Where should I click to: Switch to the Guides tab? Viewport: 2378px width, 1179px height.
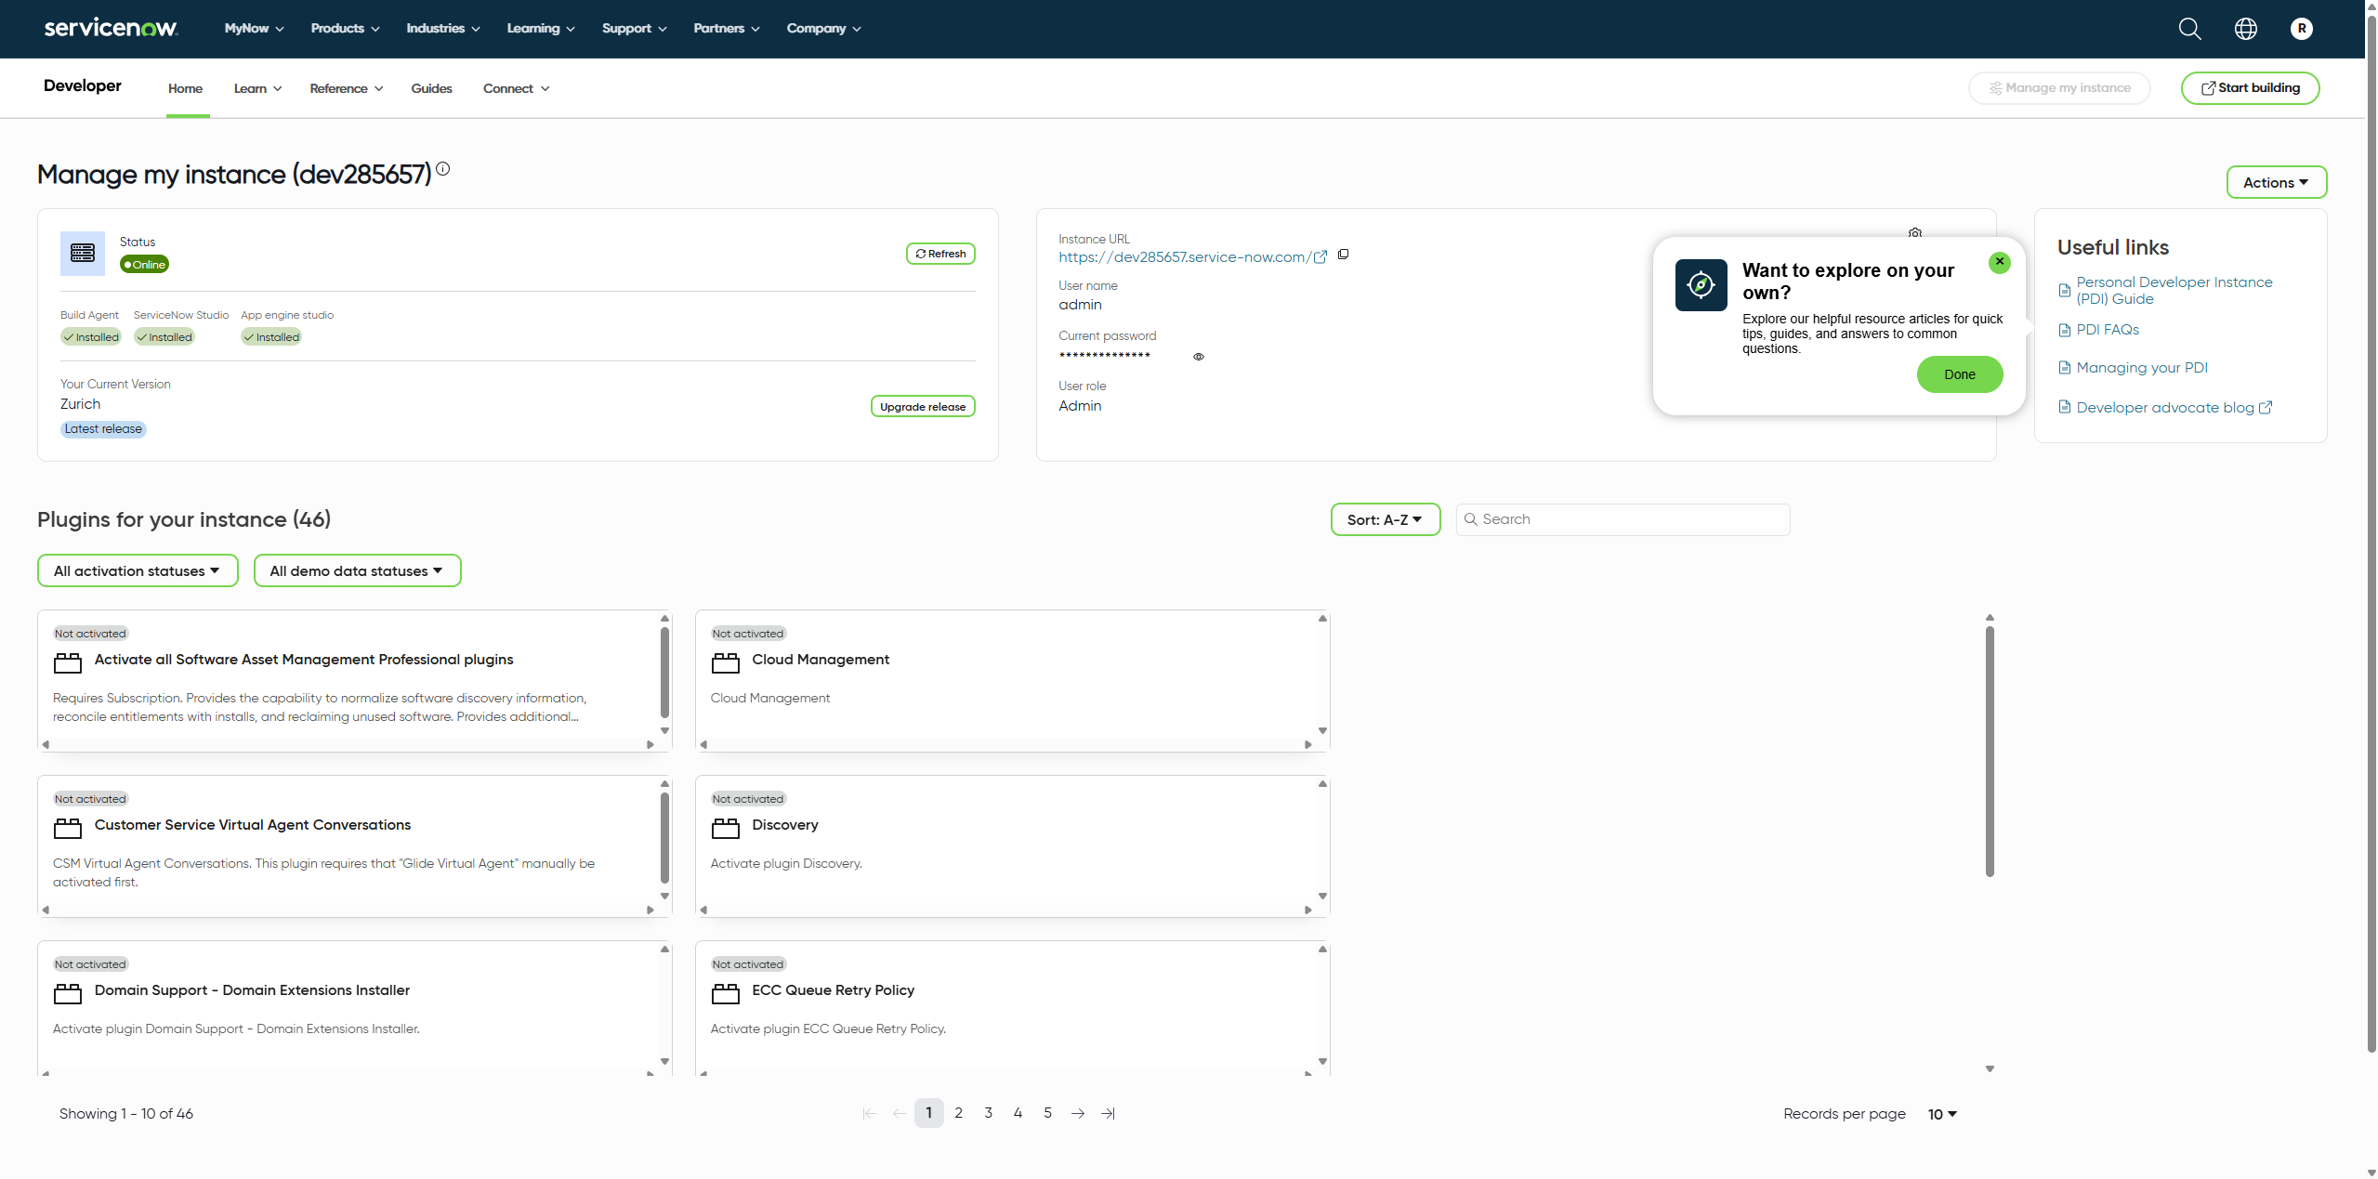tap(430, 87)
